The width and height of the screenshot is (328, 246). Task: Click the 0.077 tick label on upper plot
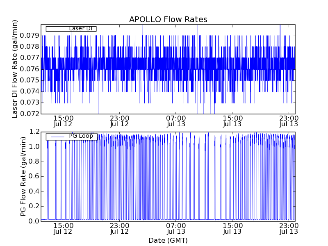click(30, 58)
